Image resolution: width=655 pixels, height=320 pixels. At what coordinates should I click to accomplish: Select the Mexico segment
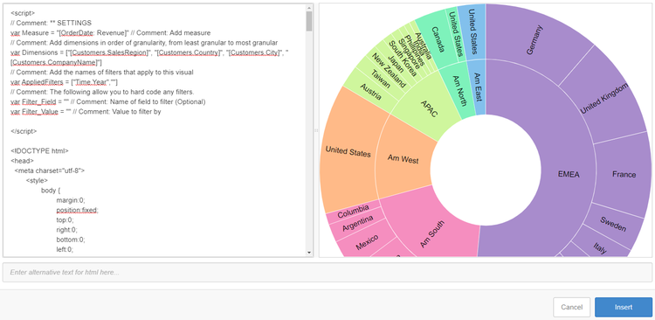[x=367, y=242]
